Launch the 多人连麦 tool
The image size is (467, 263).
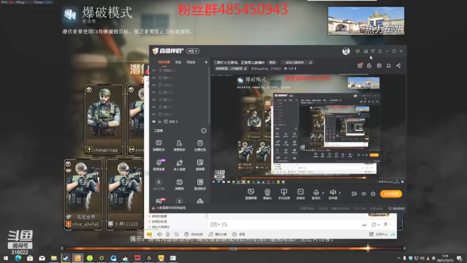179,165
